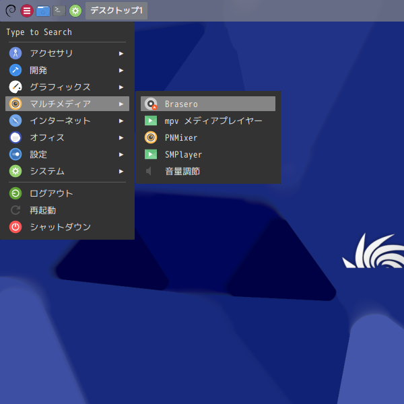
Task: Choose ログアウト to log out
Action: (x=67, y=193)
